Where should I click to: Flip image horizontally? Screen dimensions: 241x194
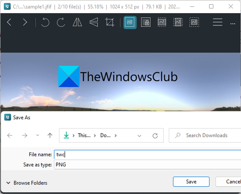[77, 22]
